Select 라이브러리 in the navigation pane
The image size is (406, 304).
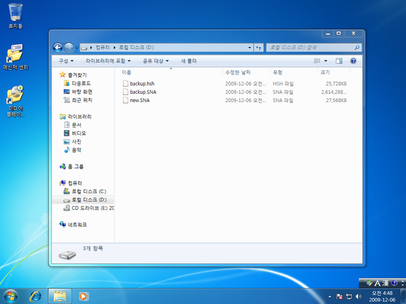(80, 117)
